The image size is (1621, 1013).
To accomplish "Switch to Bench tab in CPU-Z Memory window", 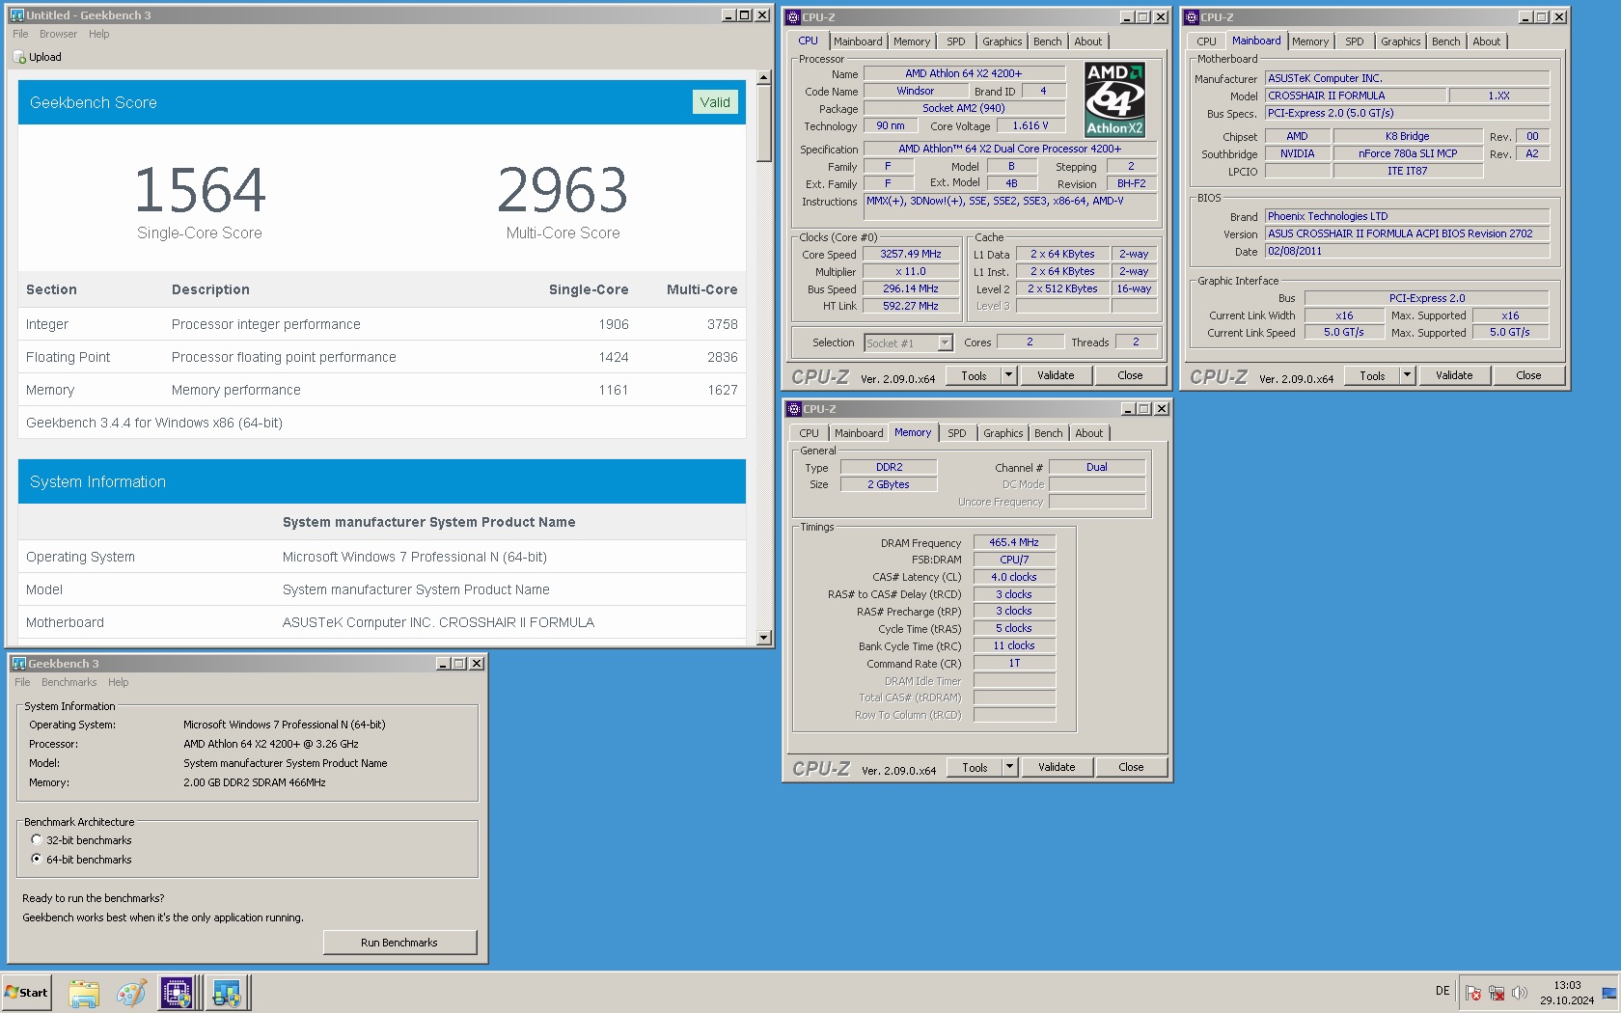I will pos(1048,433).
